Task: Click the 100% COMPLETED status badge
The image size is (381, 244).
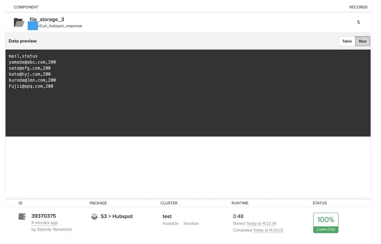Action: [326, 223]
